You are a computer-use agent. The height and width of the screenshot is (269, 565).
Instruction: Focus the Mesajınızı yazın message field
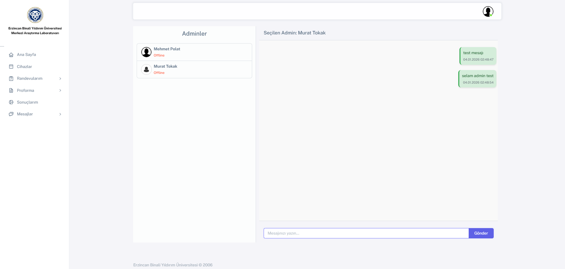click(366, 233)
